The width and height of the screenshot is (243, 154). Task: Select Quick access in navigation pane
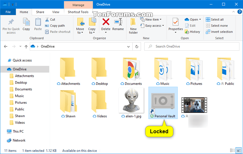click(22, 60)
